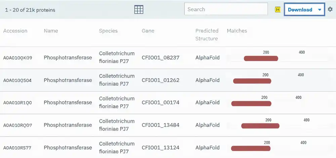
Task: Click the match bar for CFIO01_13484
Action: tap(260, 126)
